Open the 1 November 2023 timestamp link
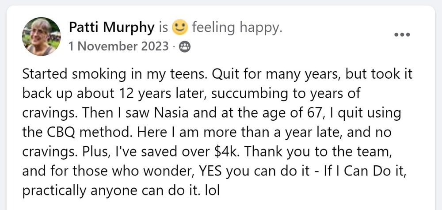Viewport: 442px width, 210px height. click(x=118, y=46)
